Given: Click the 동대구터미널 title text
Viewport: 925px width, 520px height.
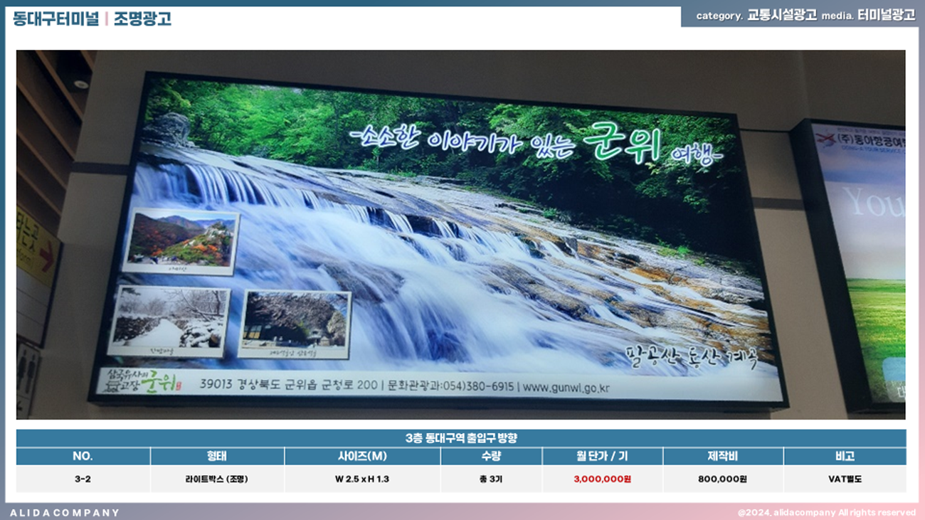Looking at the screenshot, I should [x=55, y=18].
